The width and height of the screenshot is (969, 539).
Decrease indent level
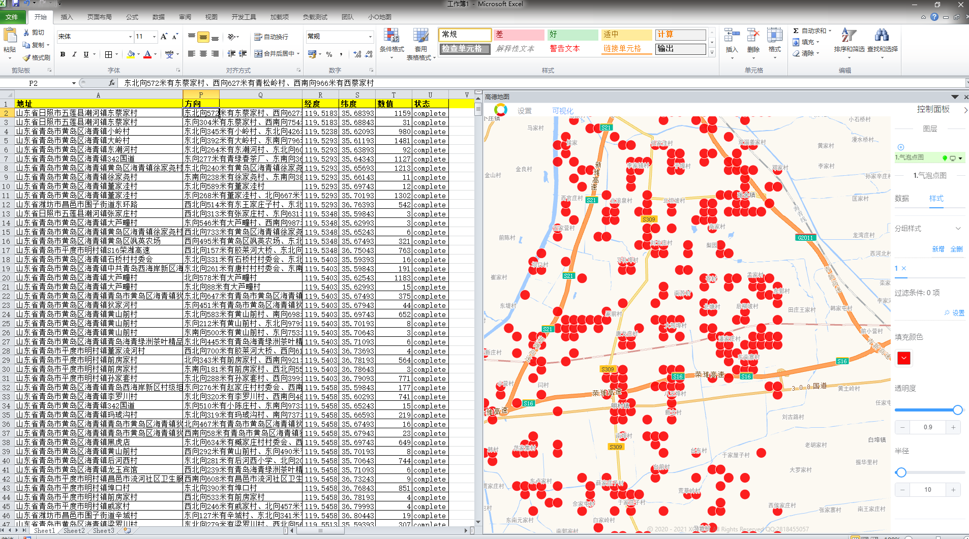[231, 54]
